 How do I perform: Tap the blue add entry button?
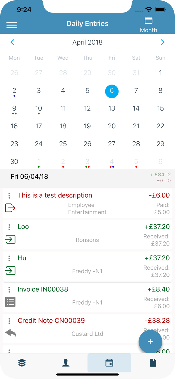point(150,342)
